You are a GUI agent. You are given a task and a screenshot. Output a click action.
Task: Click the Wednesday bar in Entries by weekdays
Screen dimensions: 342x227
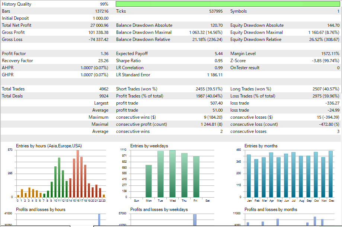click(173, 174)
